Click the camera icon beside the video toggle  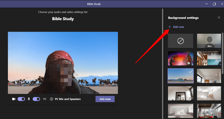point(14,99)
